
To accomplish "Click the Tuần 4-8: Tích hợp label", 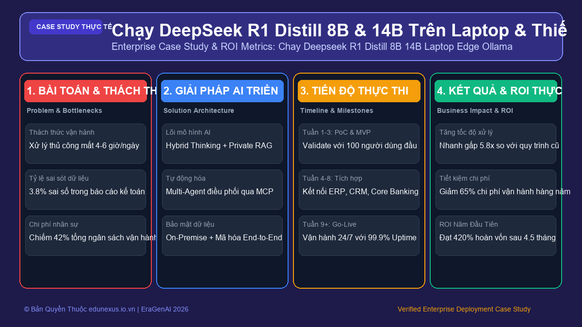I will [x=332, y=178].
